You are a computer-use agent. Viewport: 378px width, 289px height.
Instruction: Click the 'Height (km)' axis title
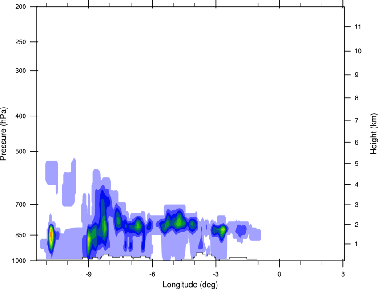374,133
